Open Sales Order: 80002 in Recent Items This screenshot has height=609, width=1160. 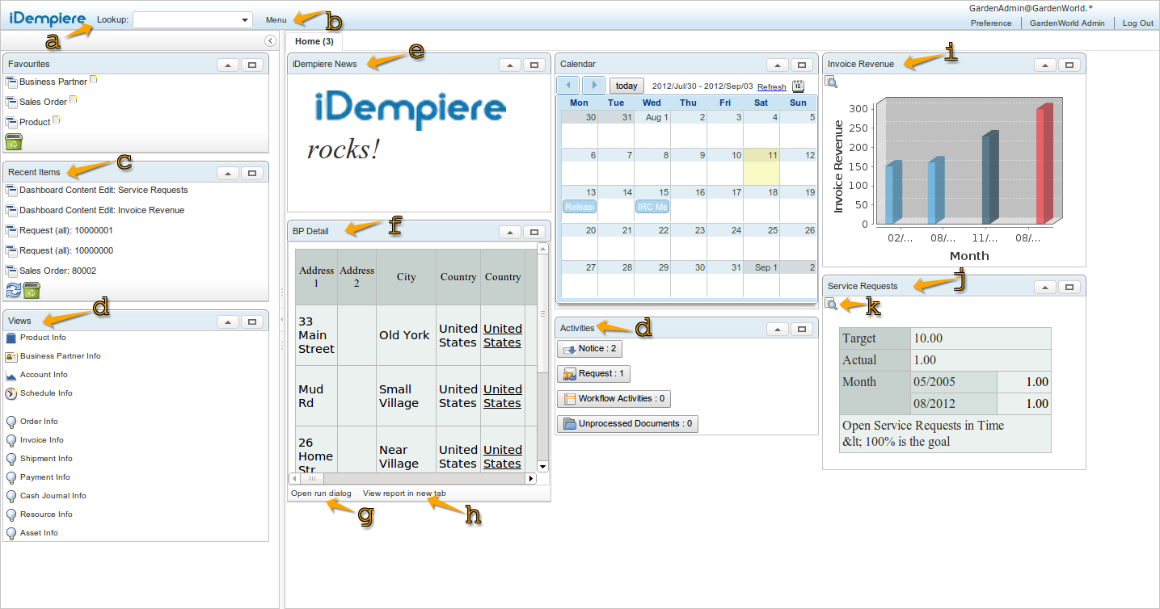click(x=57, y=271)
